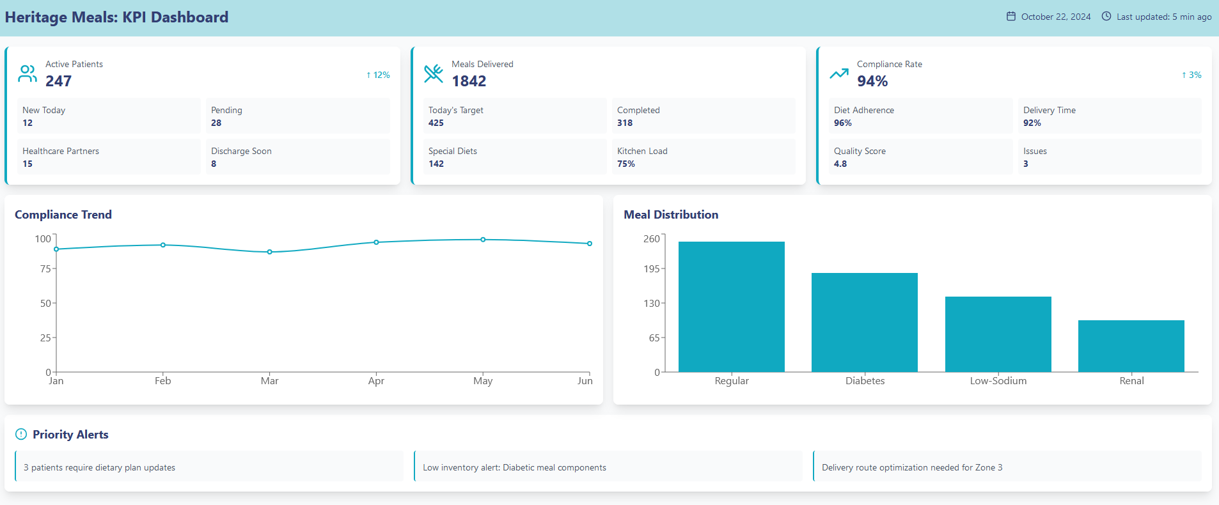This screenshot has height=505, width=1219.
Task: Click the Healthcare Partners tile
Action: [109, 157]
